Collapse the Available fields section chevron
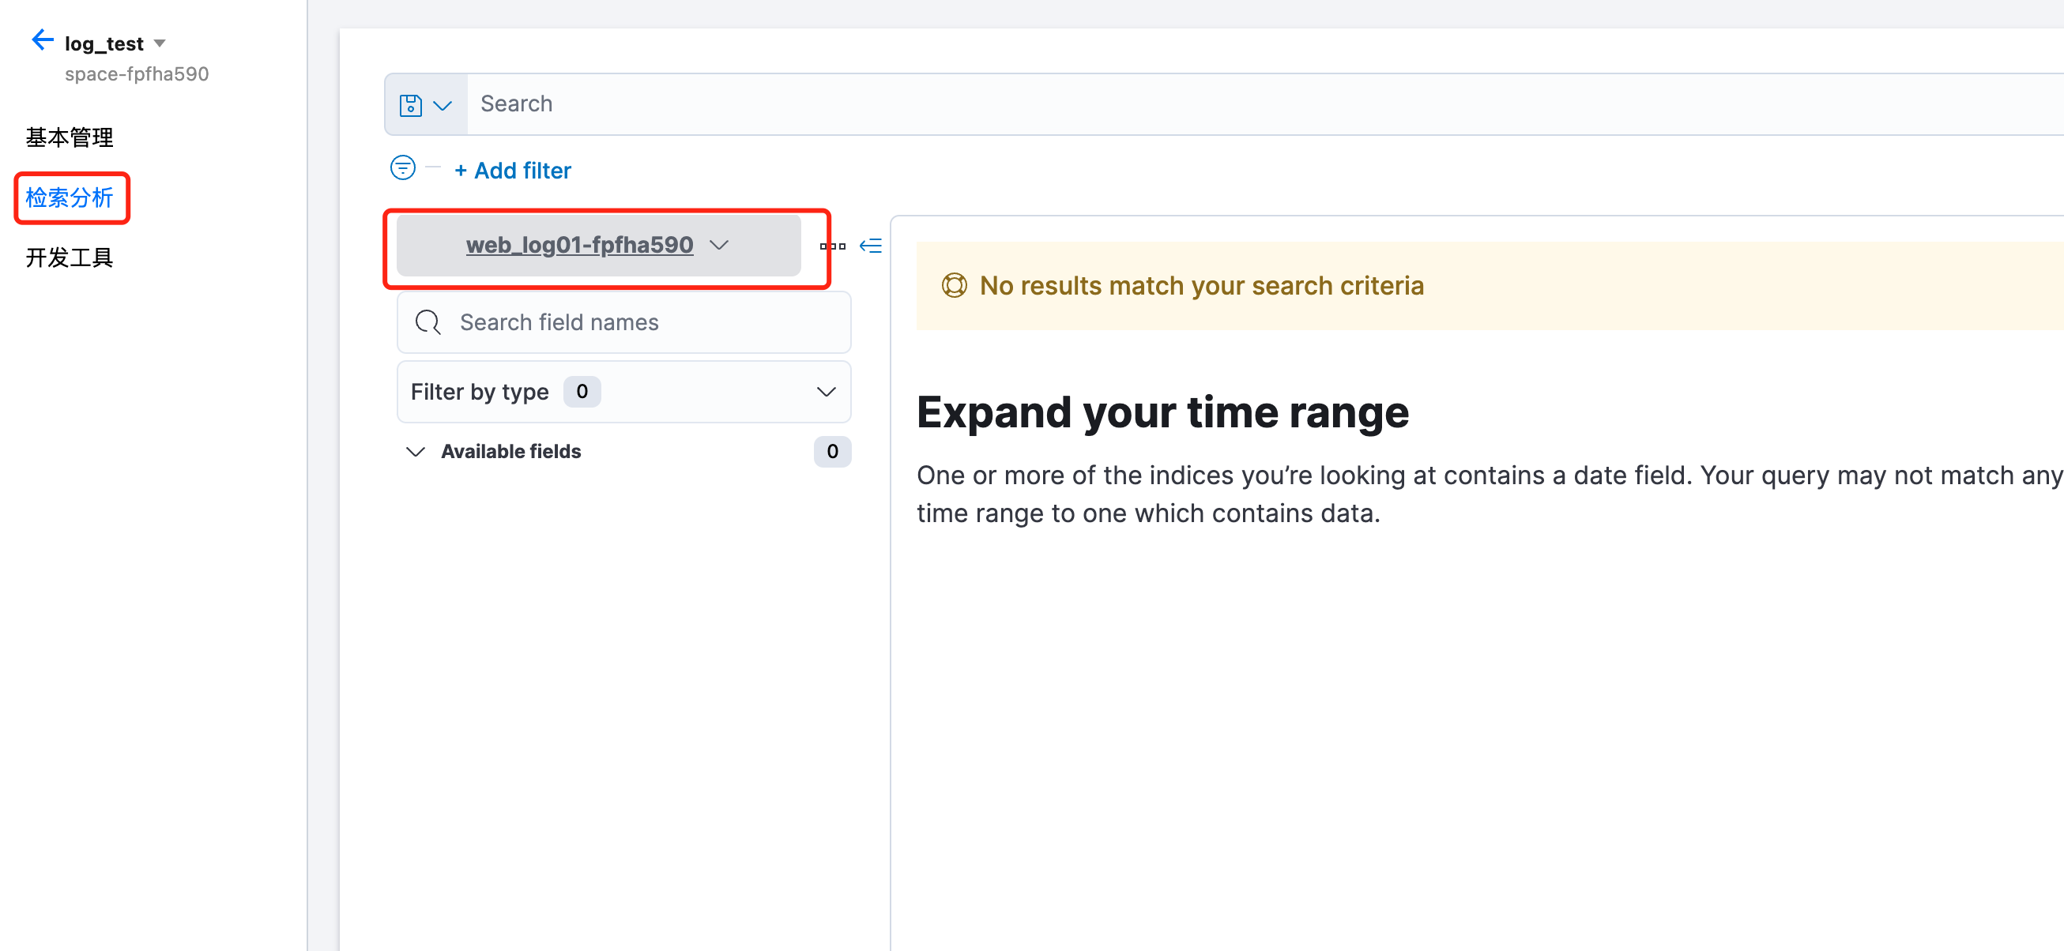The image size is (2064, 951). point(415,452)
